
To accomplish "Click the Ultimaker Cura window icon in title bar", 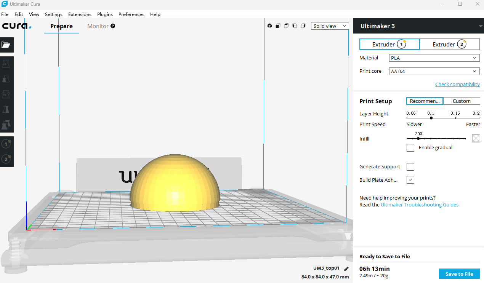I will click(x=5, y=4).
